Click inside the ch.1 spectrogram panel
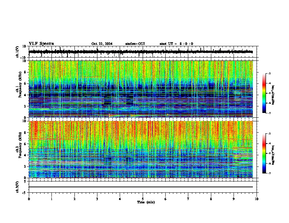Screen dimensions: 289x223 pos(141,89)
